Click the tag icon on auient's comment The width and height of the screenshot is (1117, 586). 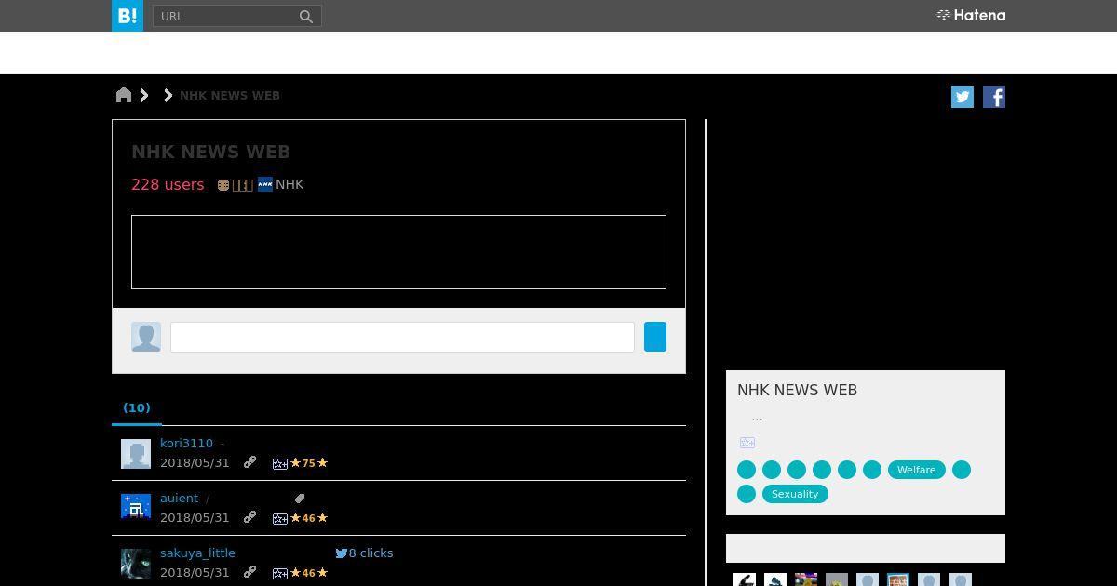300,499
